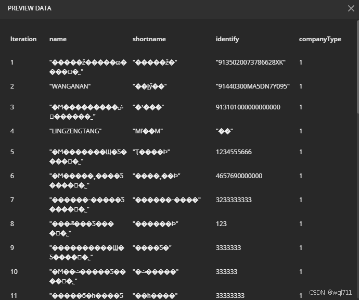The image size is (359, 300).
Task: Click iteration number 1
Action: click(12, 63)
